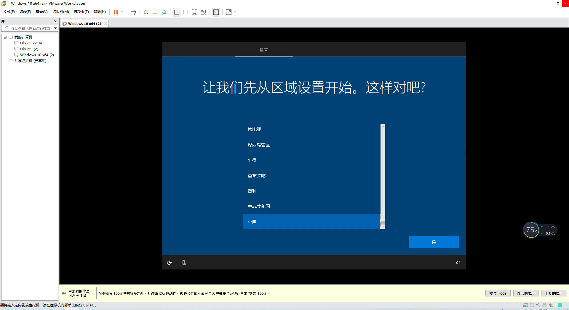Open the 文件(F) menu
This screenshot has height=310, width=569.
[9, 12]
